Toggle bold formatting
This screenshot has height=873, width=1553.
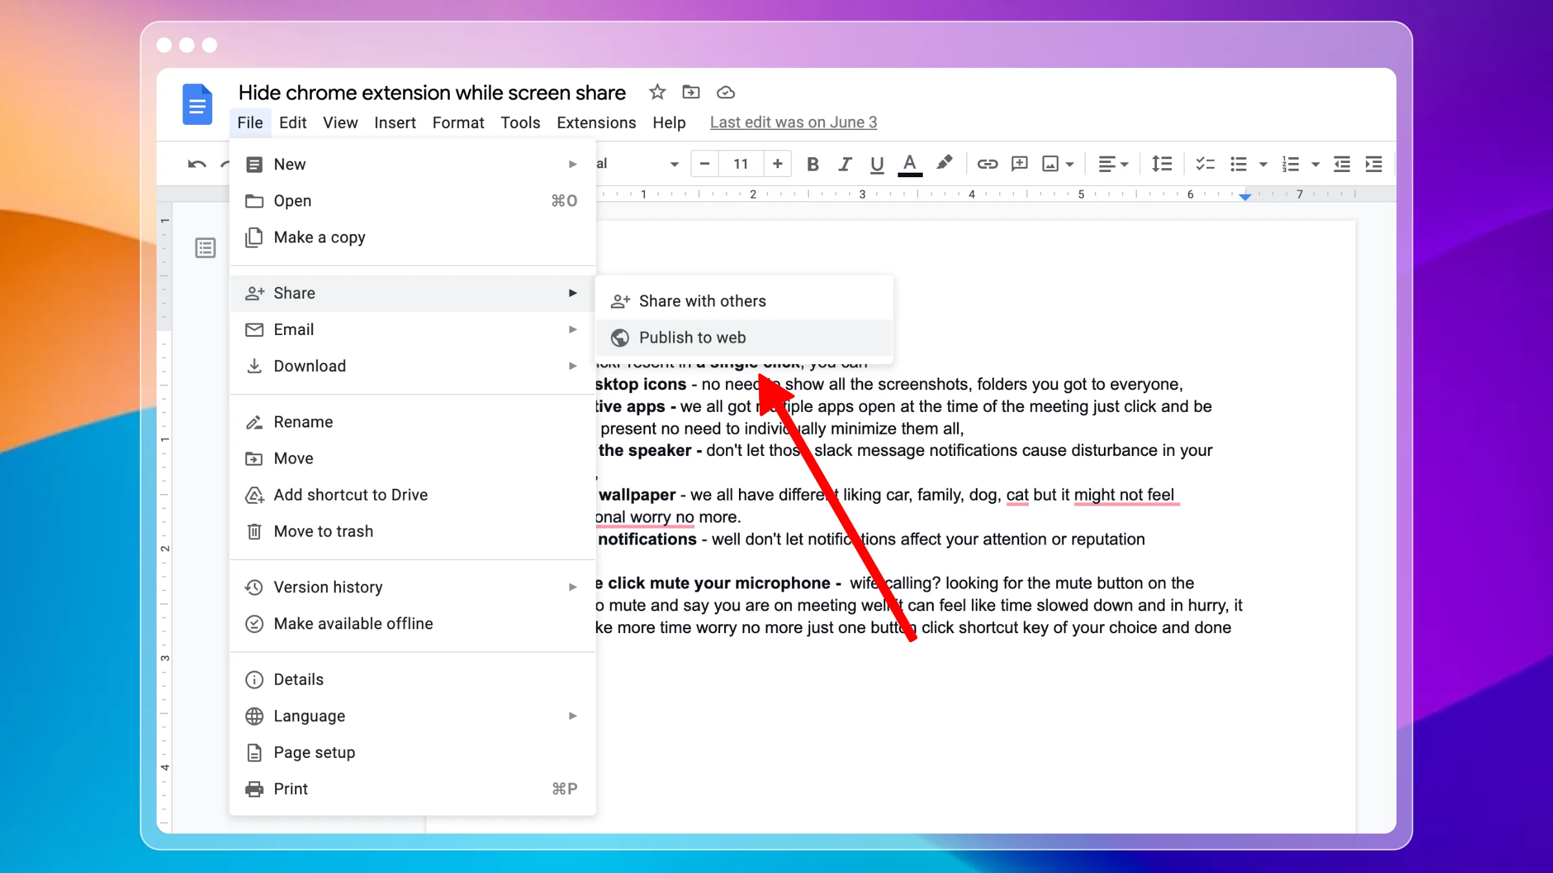coord(813,164)
